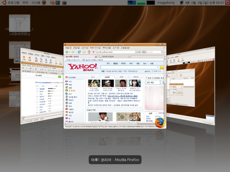Click the 여행 sidebar icon
The image size is (230, 172).
tap(67, 103)
